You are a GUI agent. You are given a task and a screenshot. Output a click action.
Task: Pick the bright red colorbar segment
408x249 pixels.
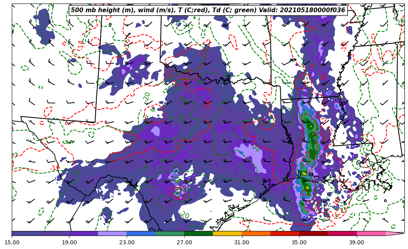285,233
